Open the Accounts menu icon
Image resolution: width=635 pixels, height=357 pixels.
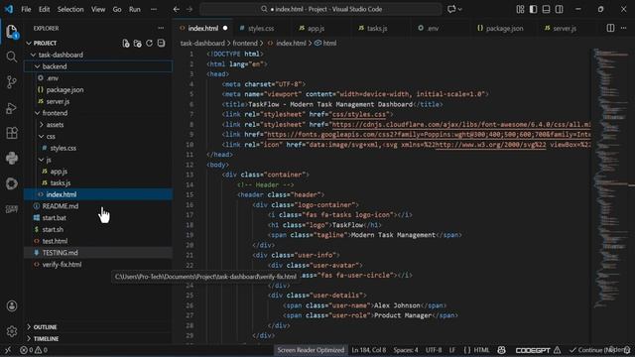[x=12, y=306]
